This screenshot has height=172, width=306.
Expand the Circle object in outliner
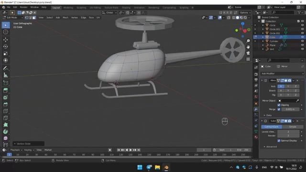click(263, 25)
